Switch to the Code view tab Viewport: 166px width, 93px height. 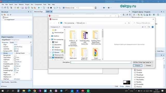coord(116,86)
